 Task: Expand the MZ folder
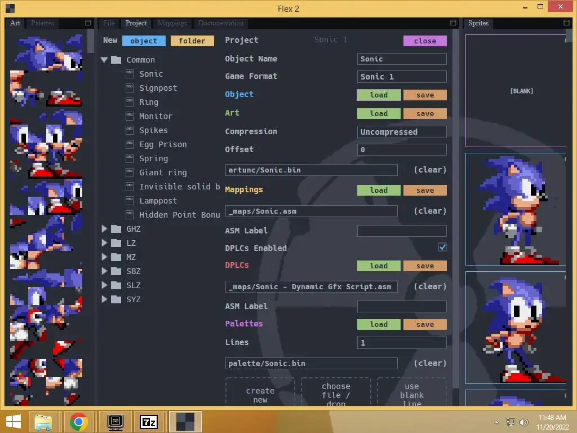pyautogui.click(x=104, y=257)
